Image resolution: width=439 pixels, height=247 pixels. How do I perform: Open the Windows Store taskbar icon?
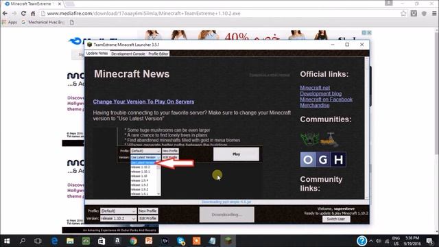coord(102,241)
